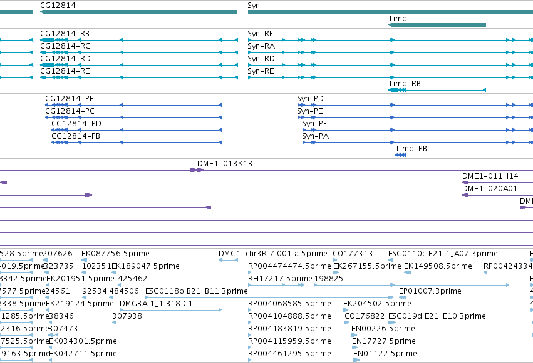
Task: Select the EN17727.5prime EST
Action: (x=384, y=341)
